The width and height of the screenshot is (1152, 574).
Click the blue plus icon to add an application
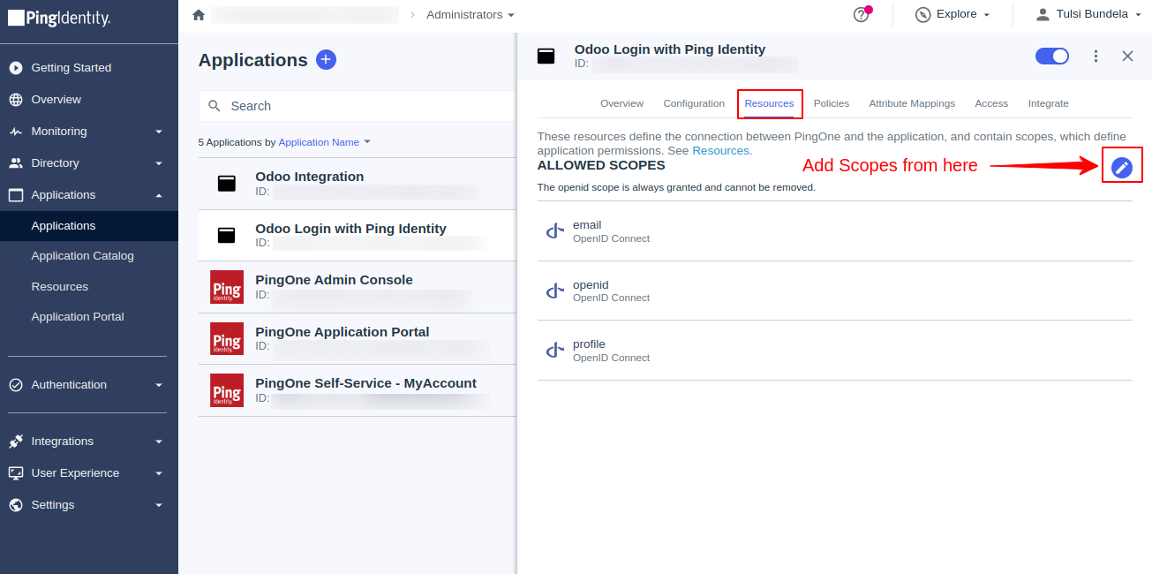coord(326,60)
